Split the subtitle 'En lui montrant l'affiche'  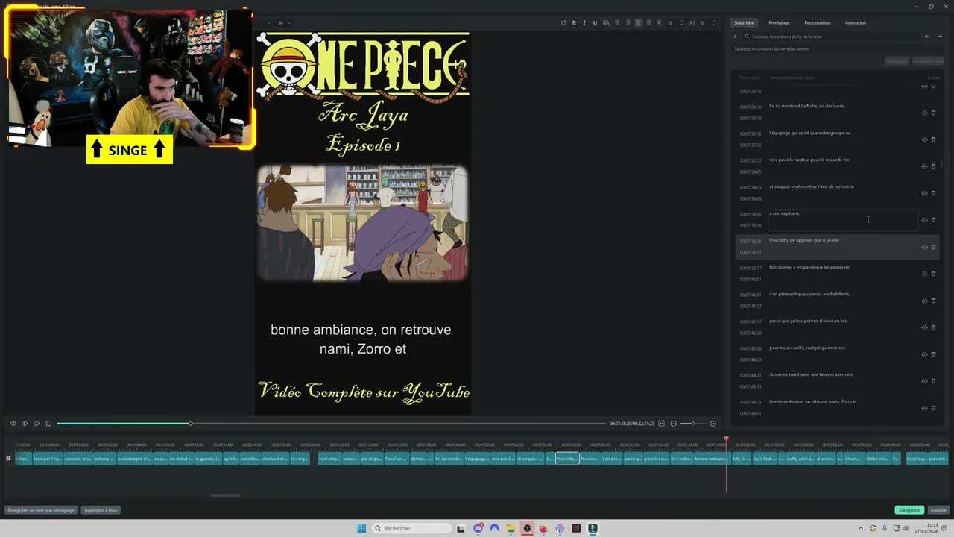point(924,113)
